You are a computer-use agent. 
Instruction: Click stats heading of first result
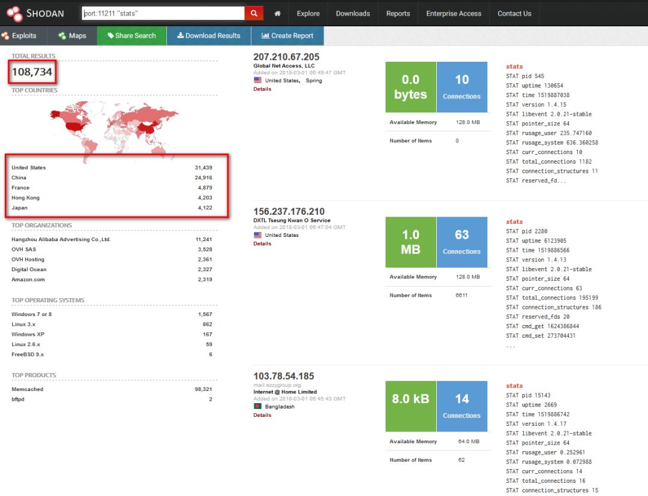click(514, 67)
